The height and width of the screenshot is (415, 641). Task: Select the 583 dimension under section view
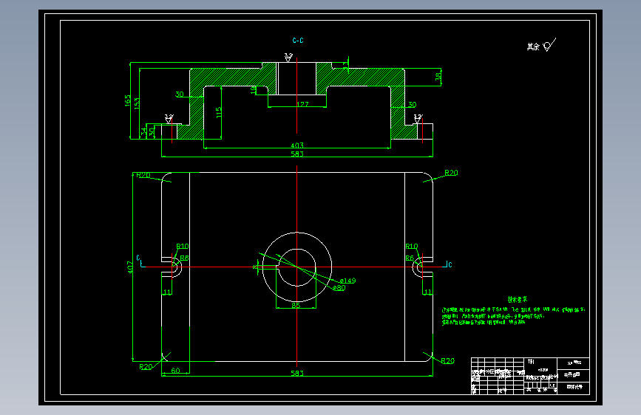[x=297, y=154]
